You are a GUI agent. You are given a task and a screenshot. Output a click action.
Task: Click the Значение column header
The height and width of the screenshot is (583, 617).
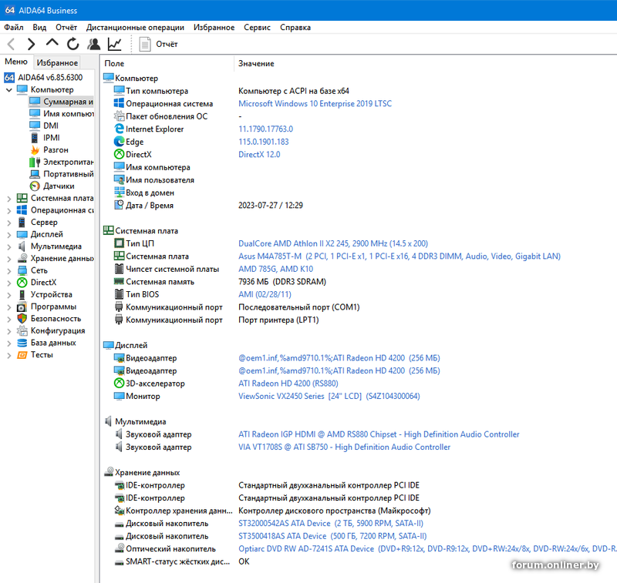256,63
